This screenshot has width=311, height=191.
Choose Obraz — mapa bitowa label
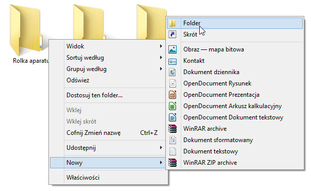(213, 49)
